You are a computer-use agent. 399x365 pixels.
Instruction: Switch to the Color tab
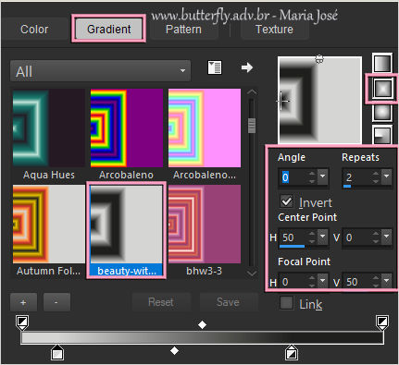pyautogui.click(x=34, y=30)
